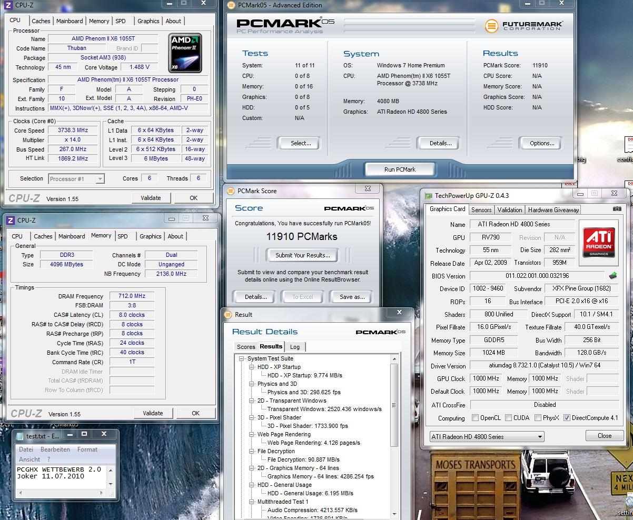The width and height of the screenshot is (633, 520).
Task: Collapse the 3D - Pixel Shader node
Action: pos(252,418)
